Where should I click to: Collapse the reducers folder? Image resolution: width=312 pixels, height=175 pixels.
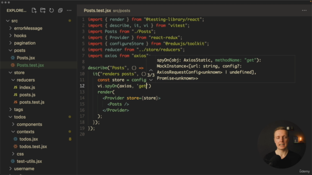pos(13,80)
